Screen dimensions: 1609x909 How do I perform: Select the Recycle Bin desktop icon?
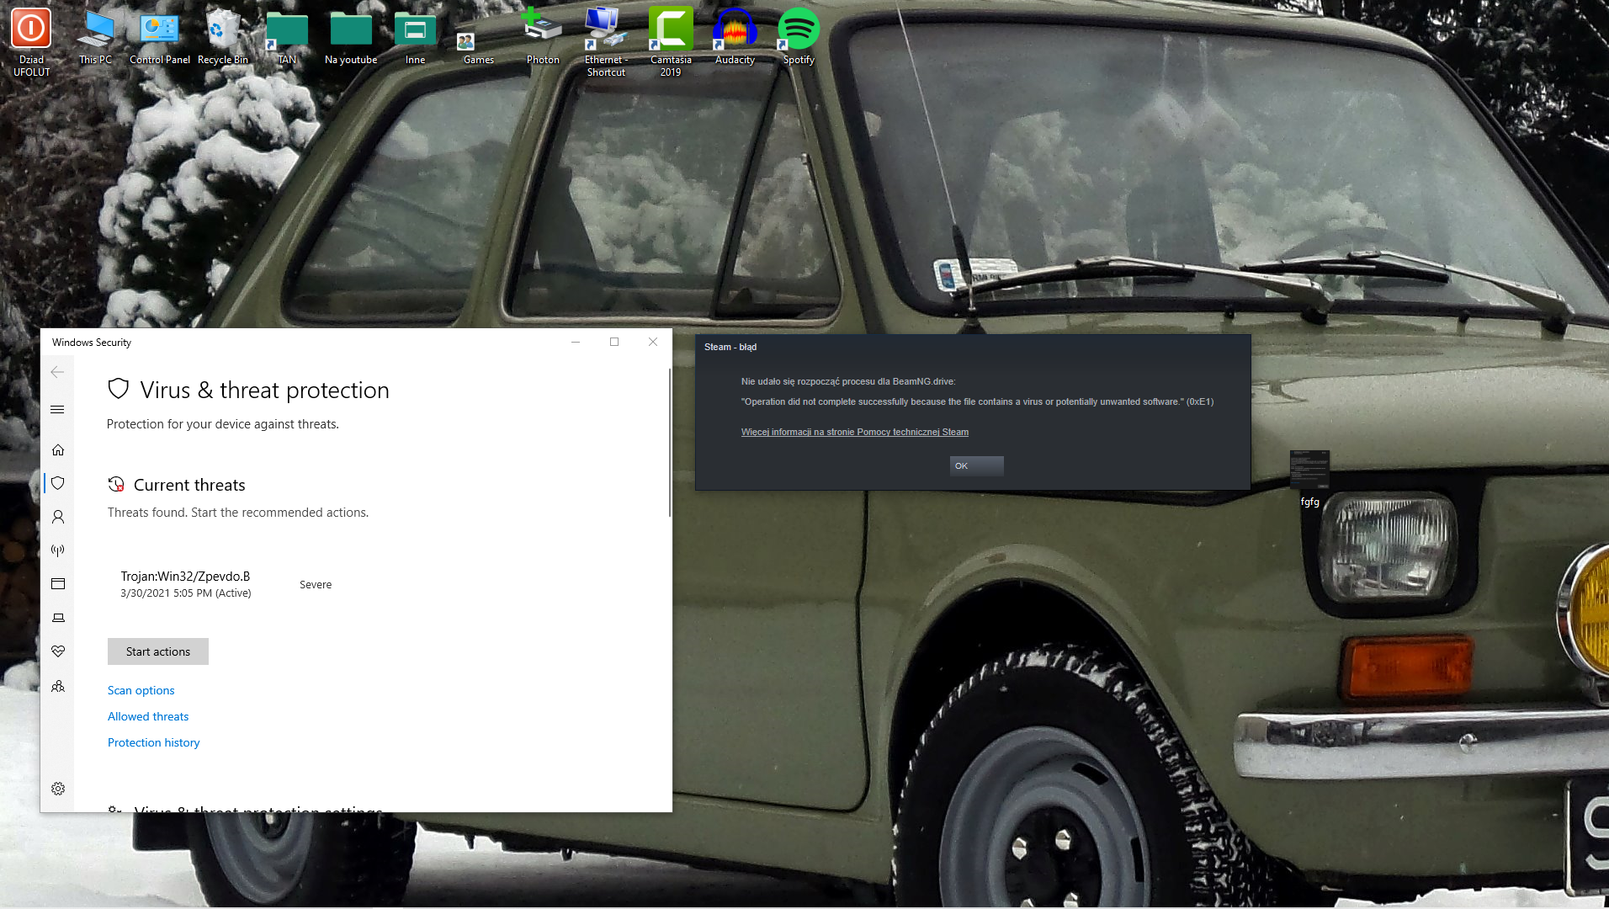point(223,38)
